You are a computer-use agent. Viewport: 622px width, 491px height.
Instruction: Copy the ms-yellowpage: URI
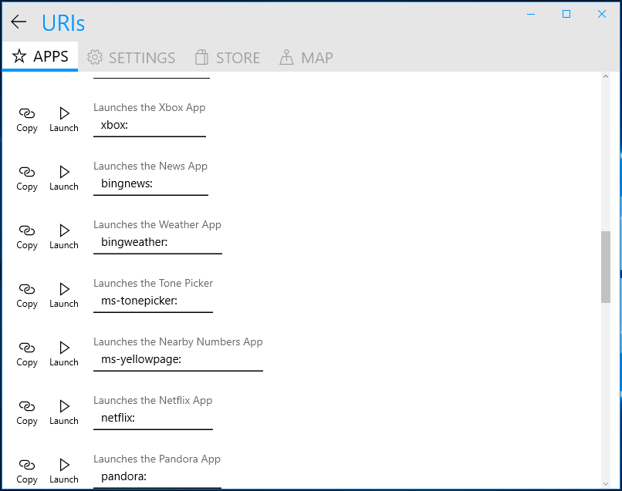[x=27, y=355]
